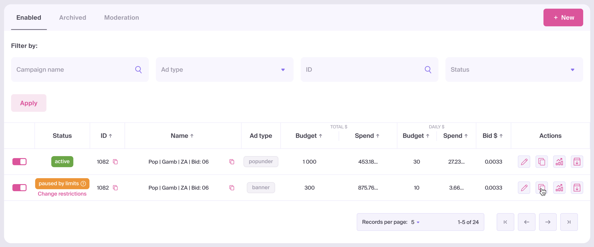Disable the active popunder campaign toggle

(x=20, y=162)
